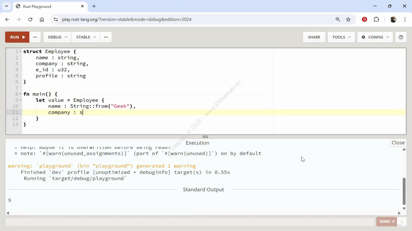Open the zoom magnifier icon in address bar
Image resolution: width=412 pixels, height=231 pixels.
tap(338, 19)
